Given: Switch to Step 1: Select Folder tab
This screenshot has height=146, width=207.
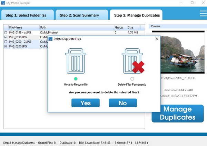Looking at the screenshot, I should pyautogui.click(x=27, y=15).
